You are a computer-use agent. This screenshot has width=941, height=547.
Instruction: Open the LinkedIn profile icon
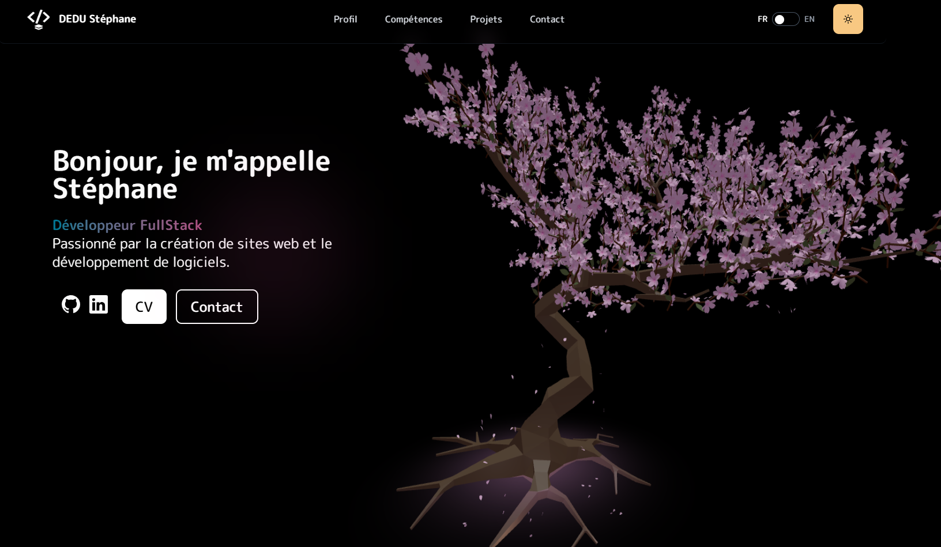point(99,304)
